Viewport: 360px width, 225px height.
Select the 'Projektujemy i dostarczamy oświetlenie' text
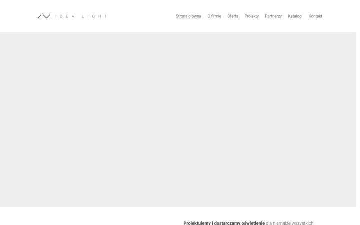tap(224, 223)
